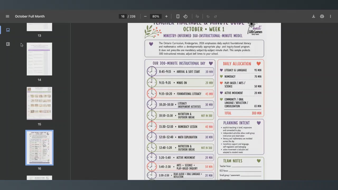Click the "OCTOBER • WEEK 1" heading
338x190 pixels.
(x=204, y=29)
